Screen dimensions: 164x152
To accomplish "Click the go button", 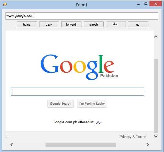I will [x=138, y=25].
